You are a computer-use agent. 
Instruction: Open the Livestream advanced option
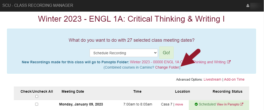[x=212, y=79]
